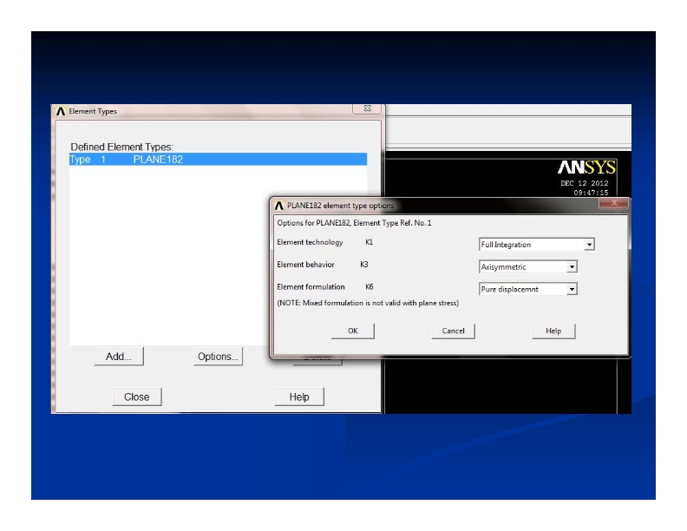The image size is (687, 531).
Task: Select Type 1 PLANE182 in the list
Action: click(217, 160)
